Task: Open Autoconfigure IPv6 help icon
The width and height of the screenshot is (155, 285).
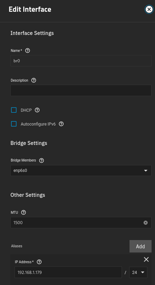Action: point(61,124)
